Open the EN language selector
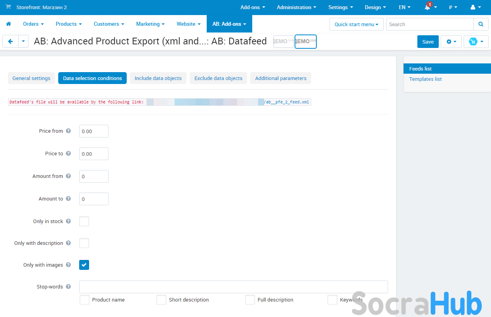This screenshot has height=317, width=491. point(404,7)
